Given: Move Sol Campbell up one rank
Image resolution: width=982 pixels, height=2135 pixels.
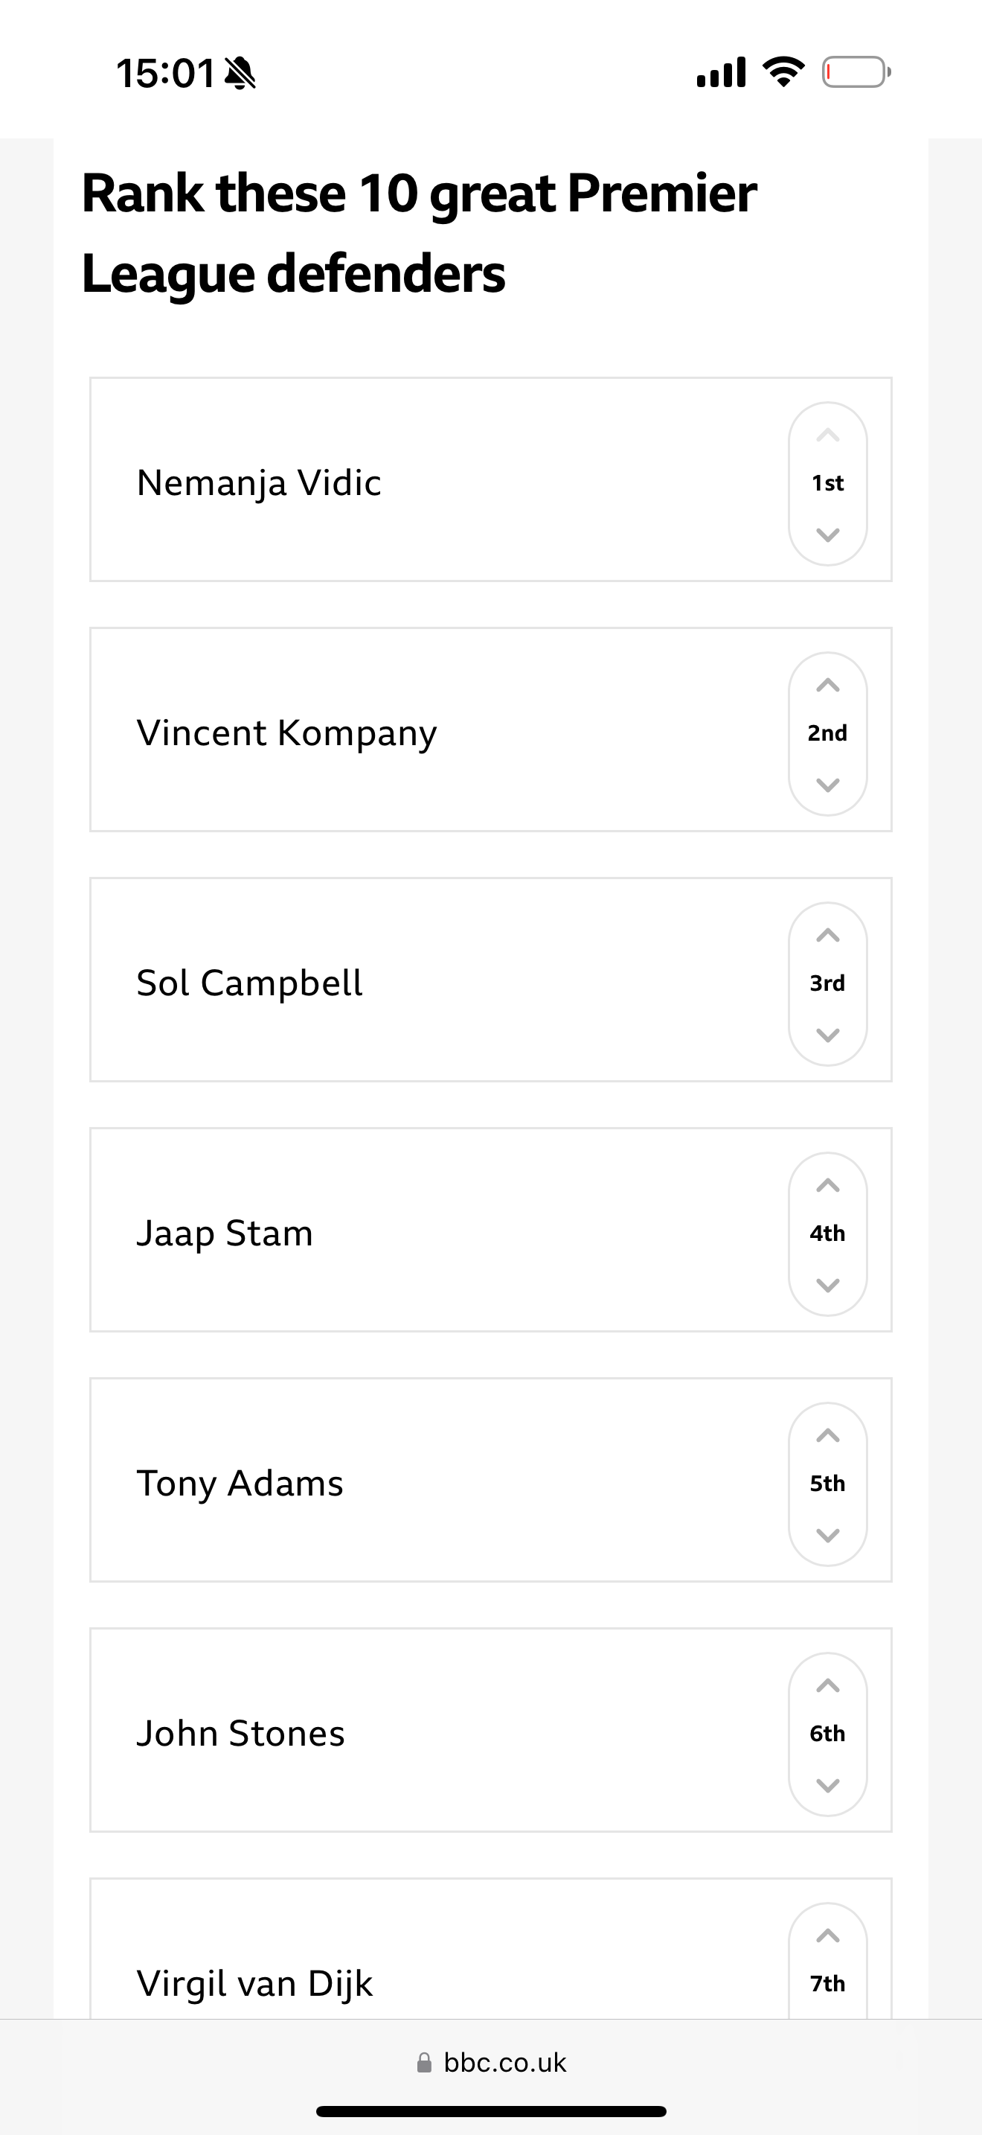Looking at the screenshot, I should [x=827, y=936].
